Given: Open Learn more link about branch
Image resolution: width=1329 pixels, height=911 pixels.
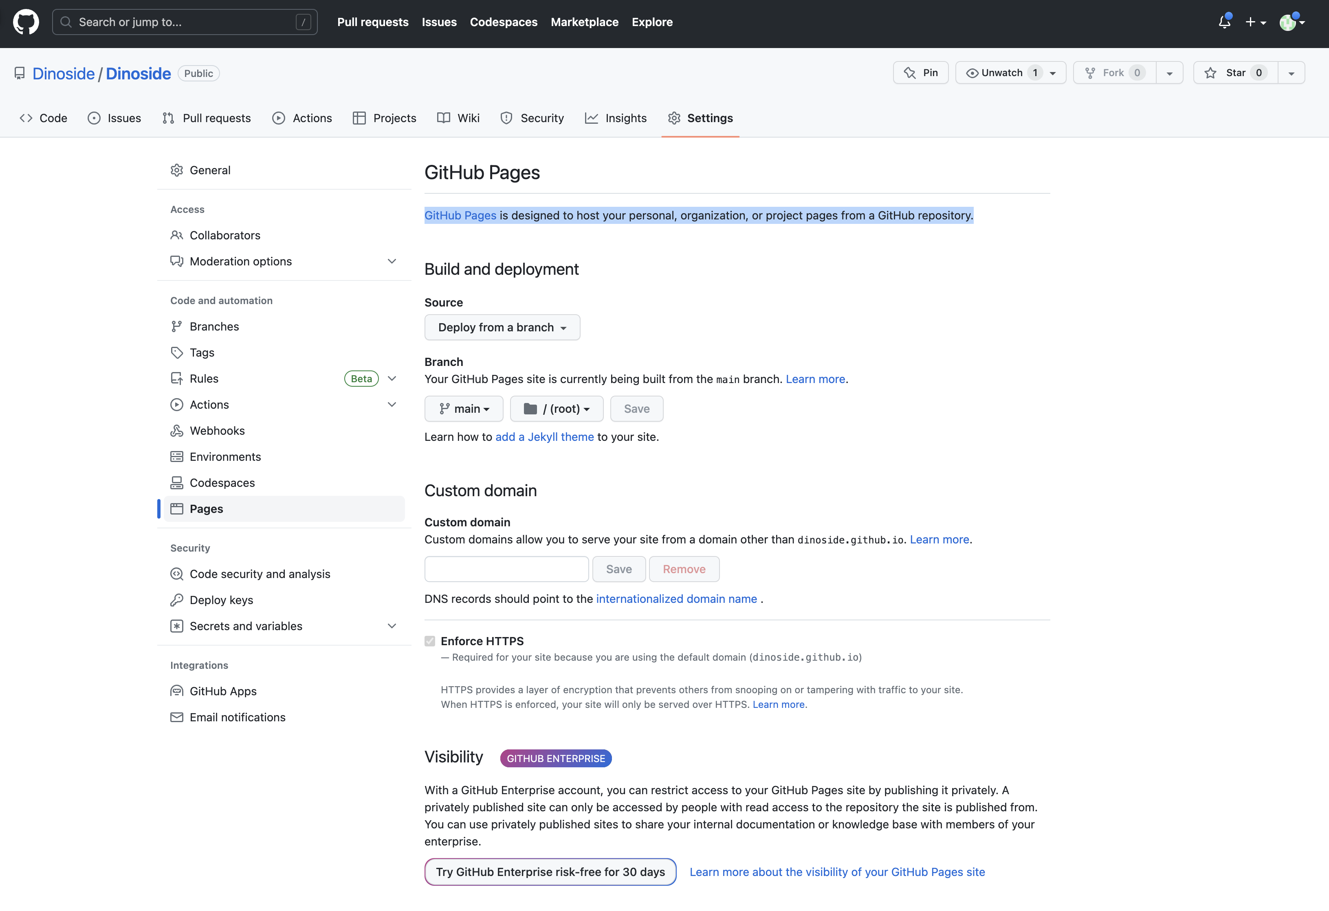Looking at the screenshot, I should pyautogui.click(x=816, y=379).
